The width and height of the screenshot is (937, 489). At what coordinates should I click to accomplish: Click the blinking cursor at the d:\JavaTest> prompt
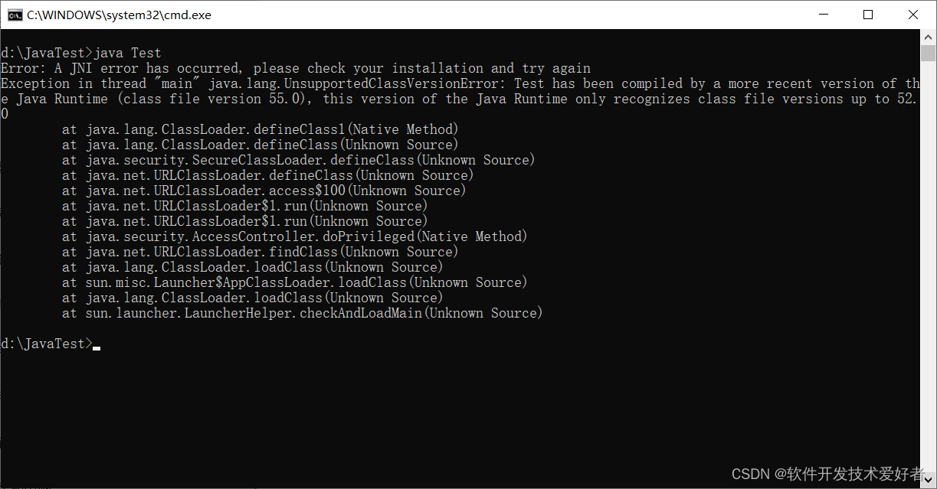(x=97, y=347)
